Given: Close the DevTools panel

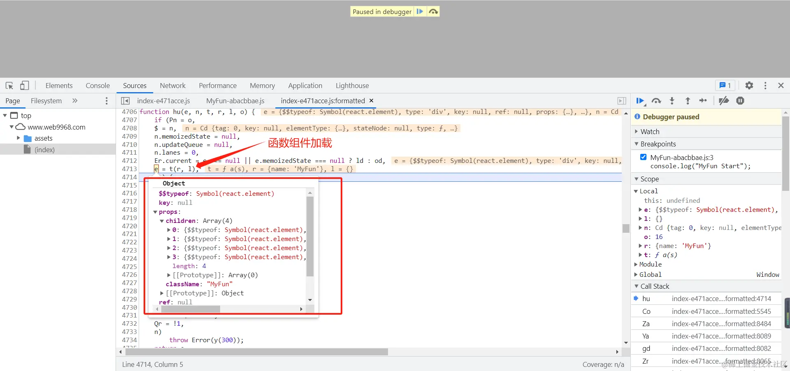Looking at the screenshot, I should 781,85.
